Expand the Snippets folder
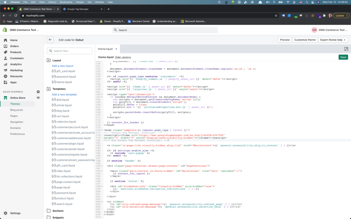Viewport: 351px width, 219px height. [49, 217]
